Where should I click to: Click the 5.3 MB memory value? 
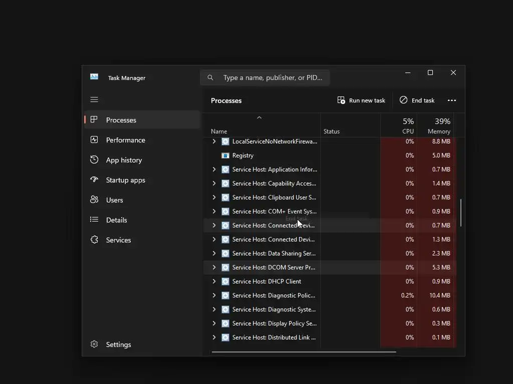(x=441, y=267)
